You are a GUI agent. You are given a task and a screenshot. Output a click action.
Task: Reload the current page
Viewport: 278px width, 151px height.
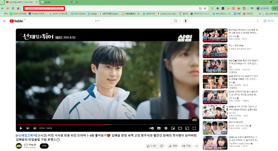click(x=13, y=8)
